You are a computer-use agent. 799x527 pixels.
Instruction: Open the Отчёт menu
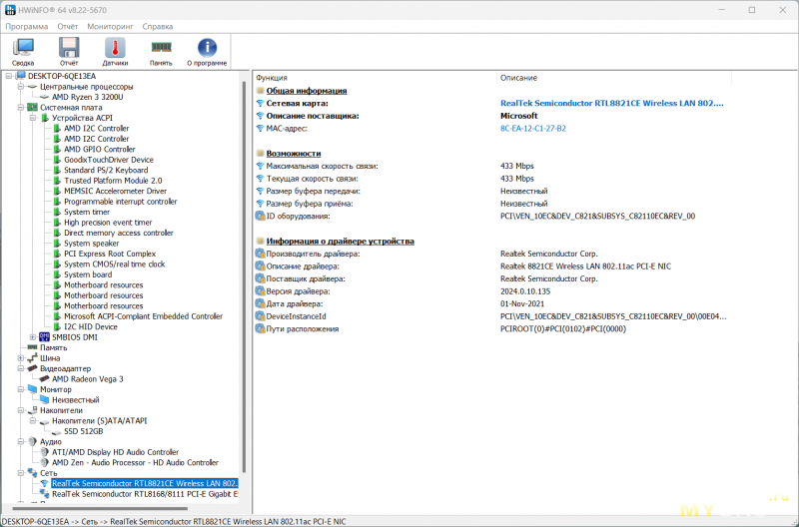click(68, 27)
